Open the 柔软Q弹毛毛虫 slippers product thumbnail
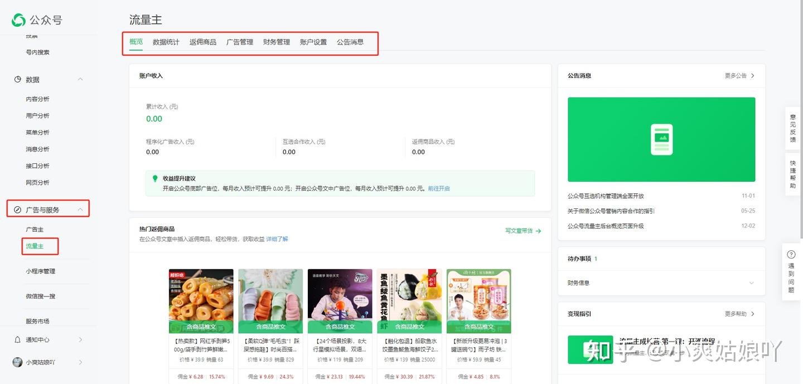This screenshot has height=384, width=803. [x=270, y=301]
